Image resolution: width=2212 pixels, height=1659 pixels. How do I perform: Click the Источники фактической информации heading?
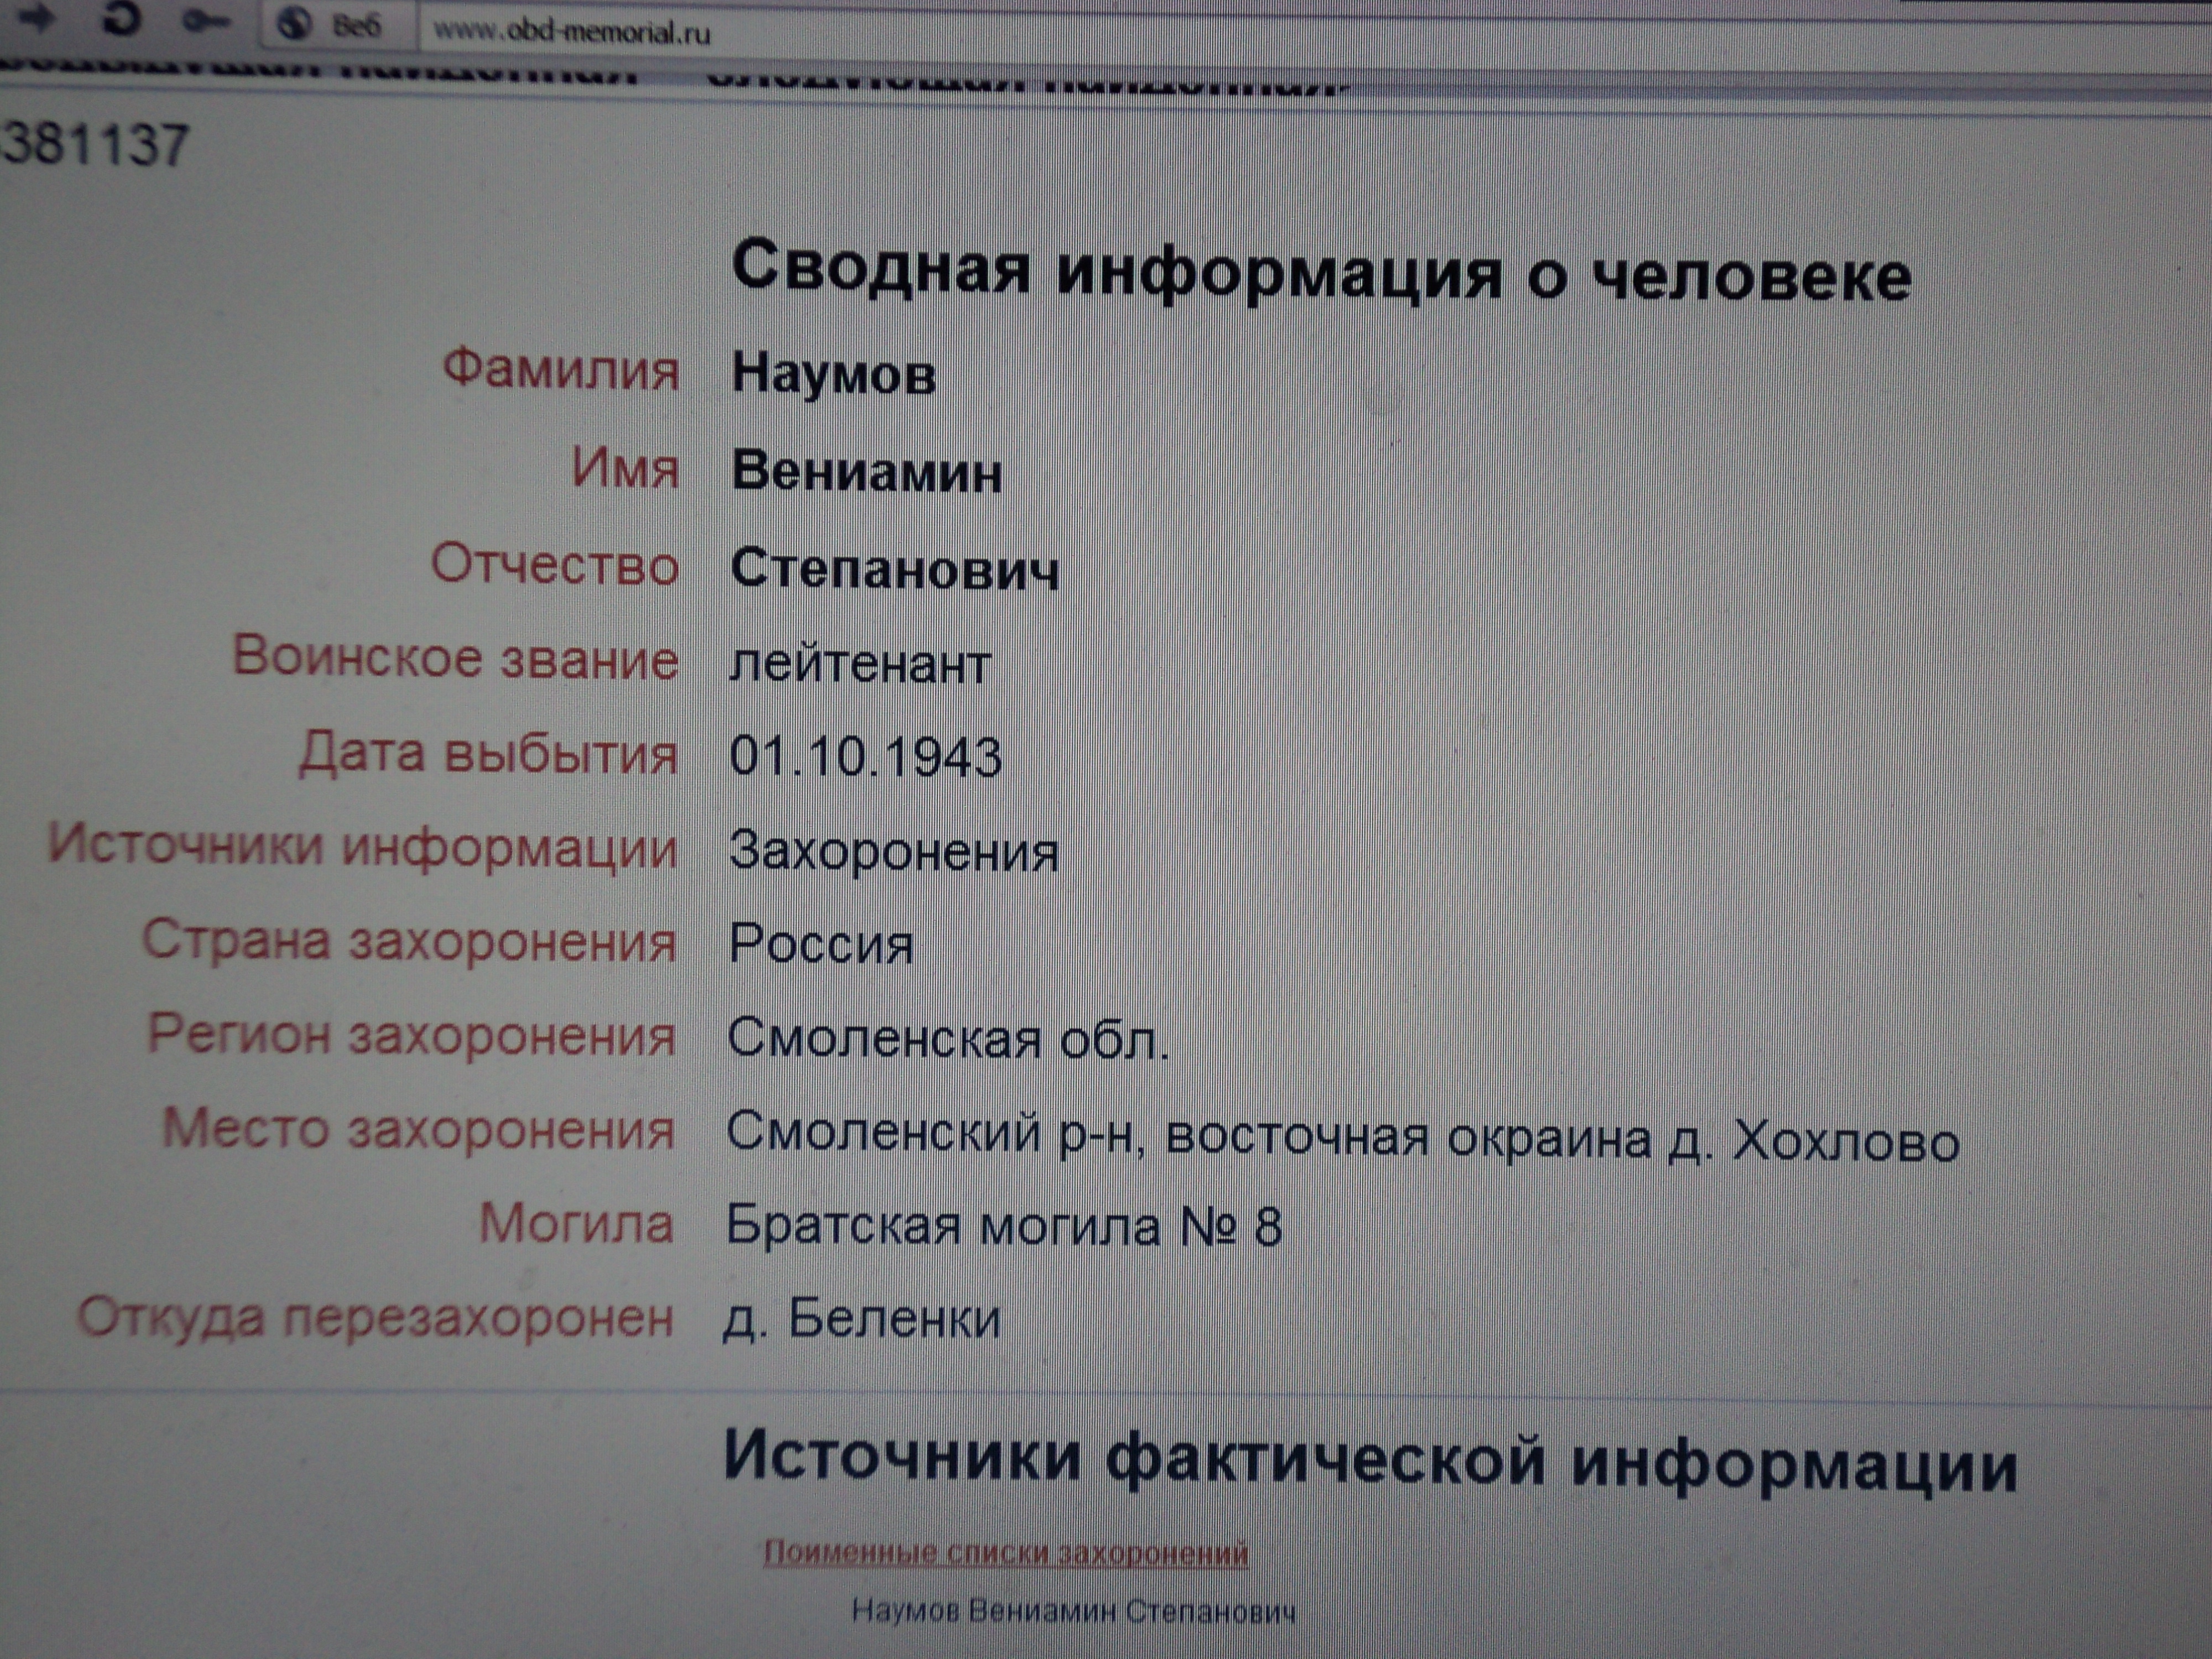click(1370, 1460)
